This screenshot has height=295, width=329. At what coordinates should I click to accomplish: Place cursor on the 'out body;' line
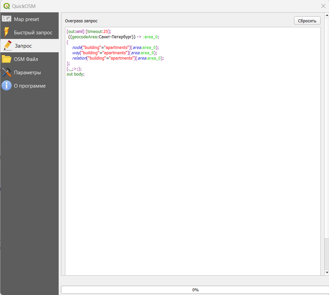click(76, 74)
